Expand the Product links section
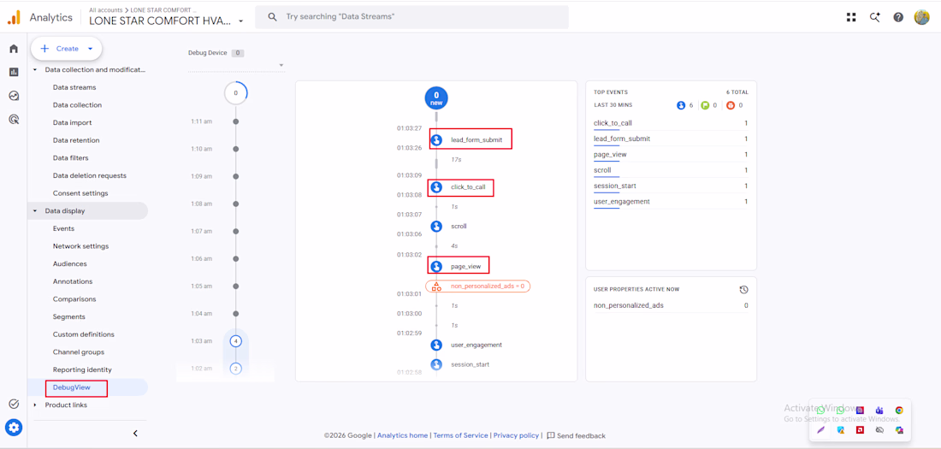 [35, 405]
